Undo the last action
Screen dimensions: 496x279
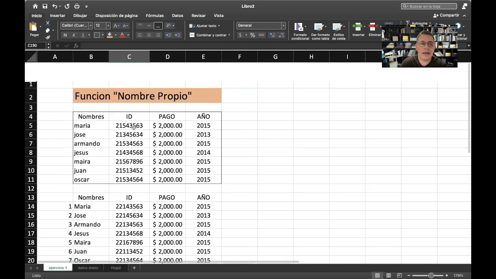[x=55, y=6]
